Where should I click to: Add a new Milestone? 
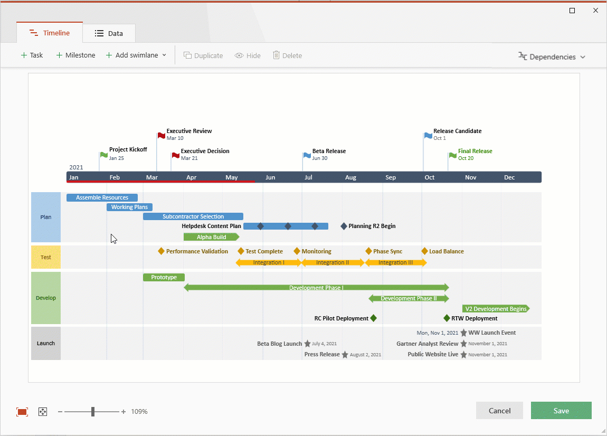tap(75, 55)
